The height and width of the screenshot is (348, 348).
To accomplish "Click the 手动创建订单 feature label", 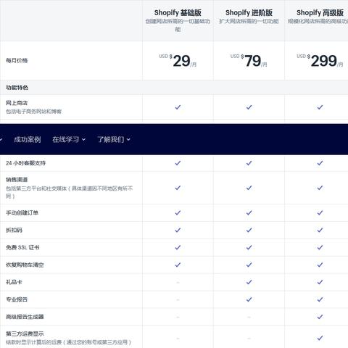I will pos(22,212).
